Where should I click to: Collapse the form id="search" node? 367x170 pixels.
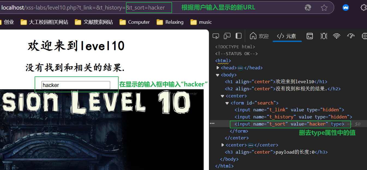coord(227,103)
